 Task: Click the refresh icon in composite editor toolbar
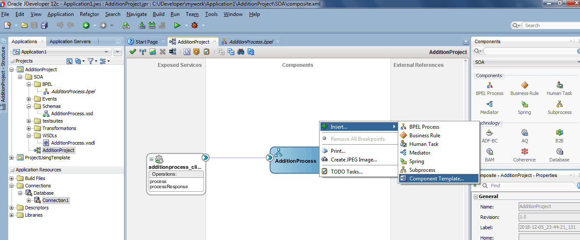pos(251,52)
